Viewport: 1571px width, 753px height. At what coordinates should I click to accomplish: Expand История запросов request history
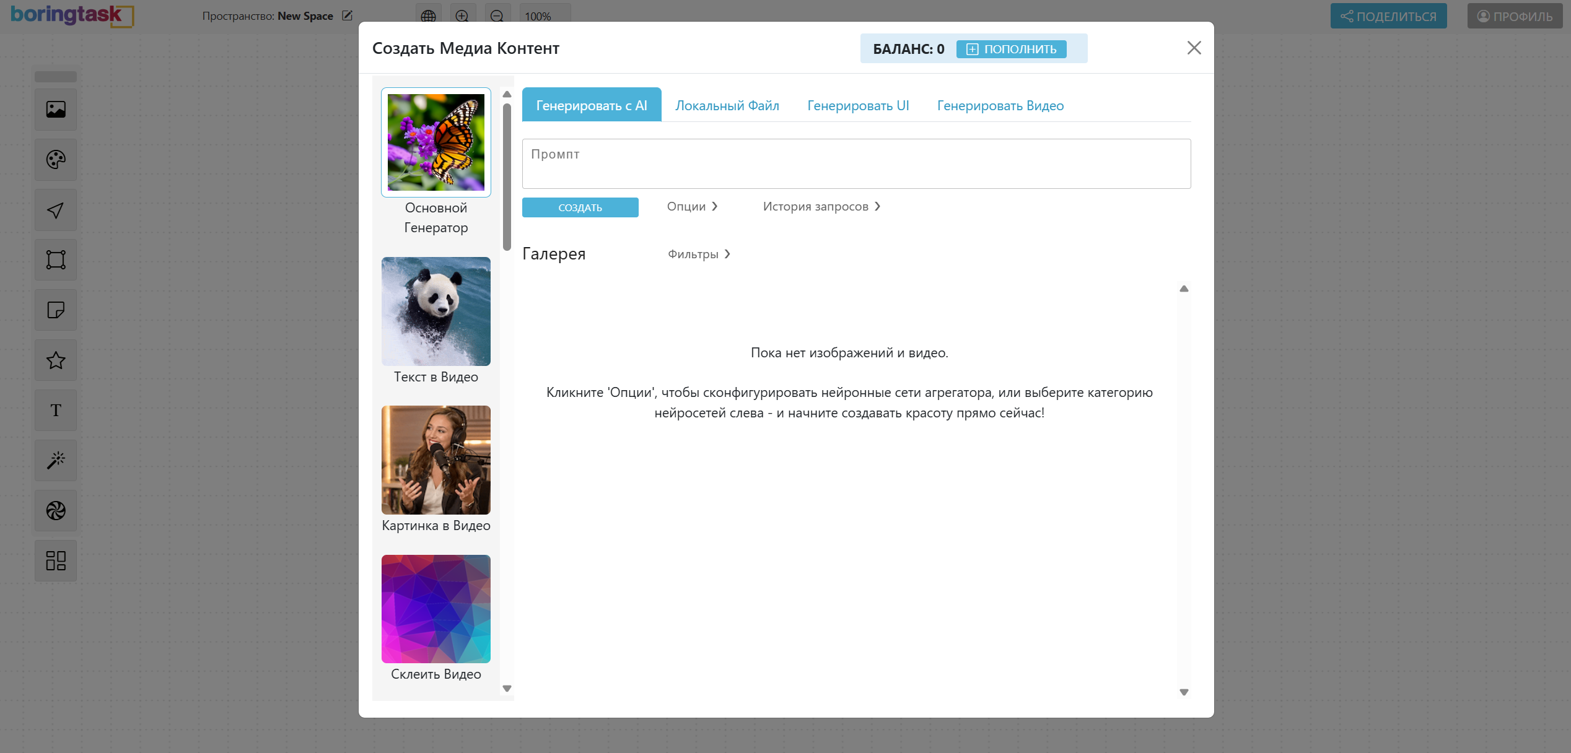click(x=821, y=207)
